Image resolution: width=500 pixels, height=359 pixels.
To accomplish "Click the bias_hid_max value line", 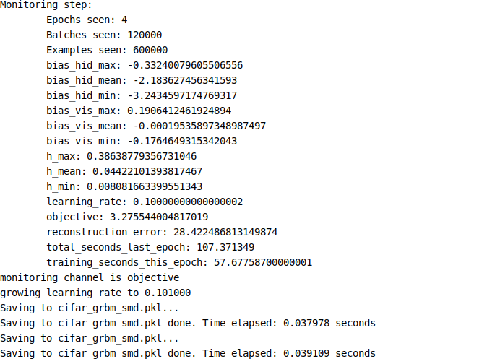I will [x=145, y=65].
